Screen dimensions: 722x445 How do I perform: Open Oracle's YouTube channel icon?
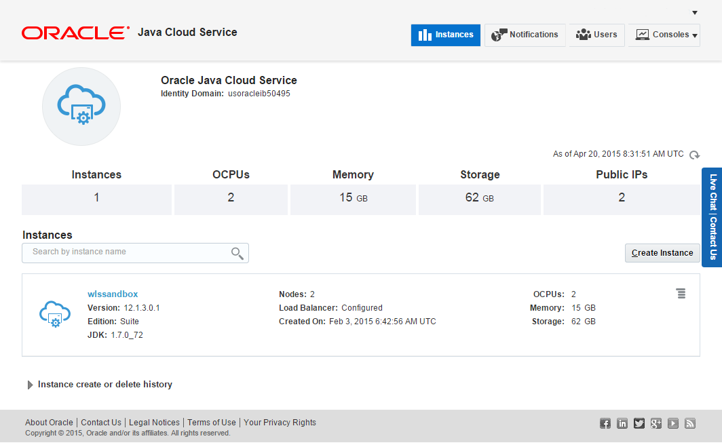[673, 423]
